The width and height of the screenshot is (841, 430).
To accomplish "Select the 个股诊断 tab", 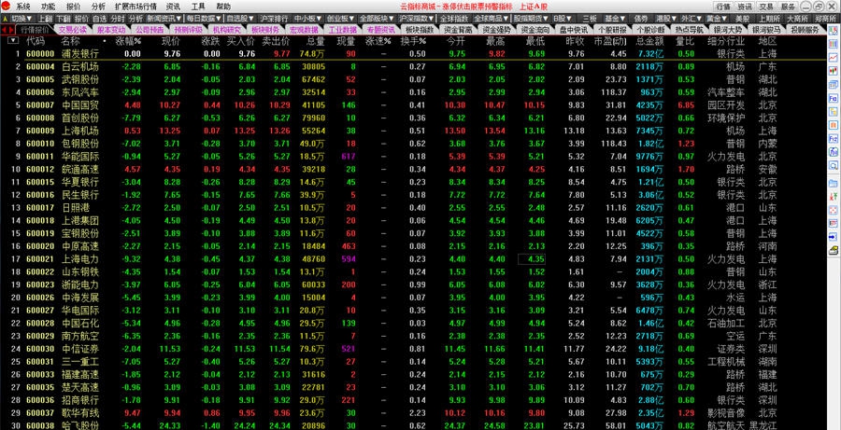I will click(x=650, y=30).
